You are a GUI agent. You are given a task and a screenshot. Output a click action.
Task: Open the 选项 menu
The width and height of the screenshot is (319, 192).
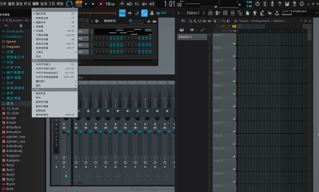[43, 4]
